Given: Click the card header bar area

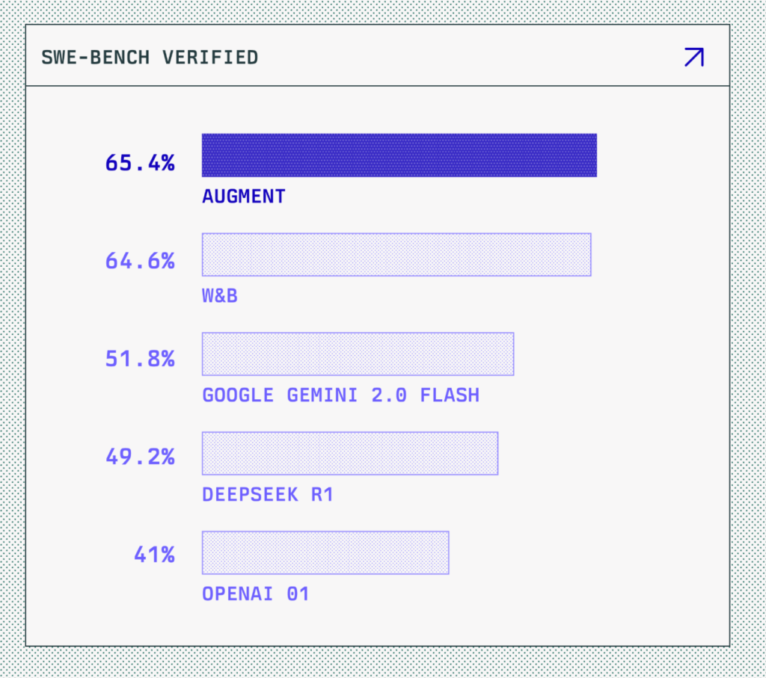Looking at the screenshot, I should pos(378,55).
